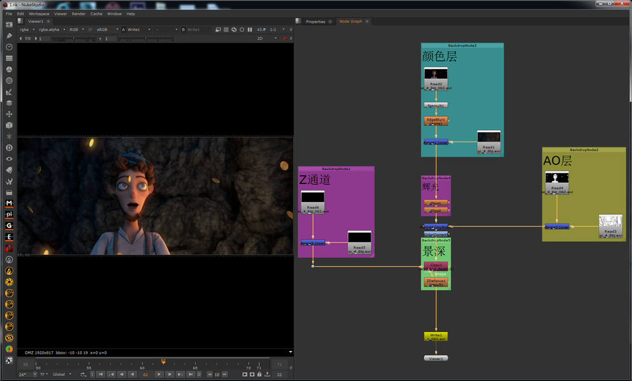Open the E plugin toolbar icon
Screen dimensions: 632x381
pyautogui.click(x=9, y=237)
